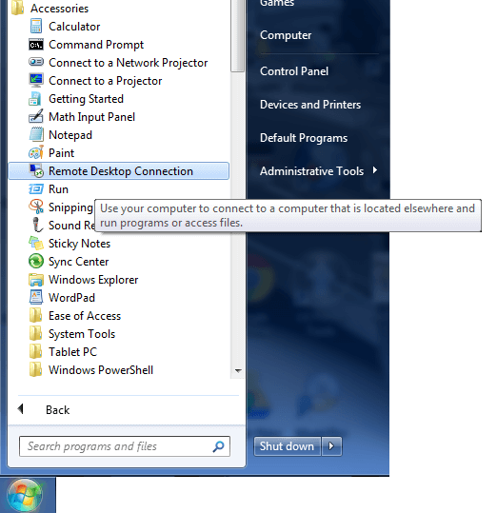Click the 'Sync Center' text label

[x=78, y=262]
